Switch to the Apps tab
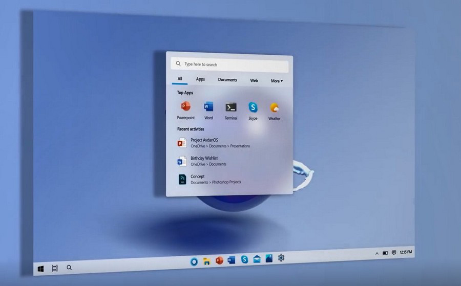This screenshot has height=286, width=461. click(x=200, y=79)
